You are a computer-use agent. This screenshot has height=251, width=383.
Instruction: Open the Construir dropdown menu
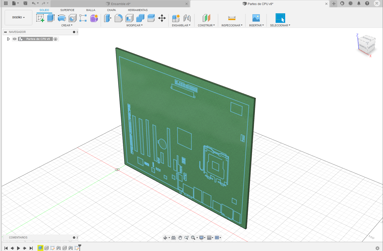(x=206, y=25)
